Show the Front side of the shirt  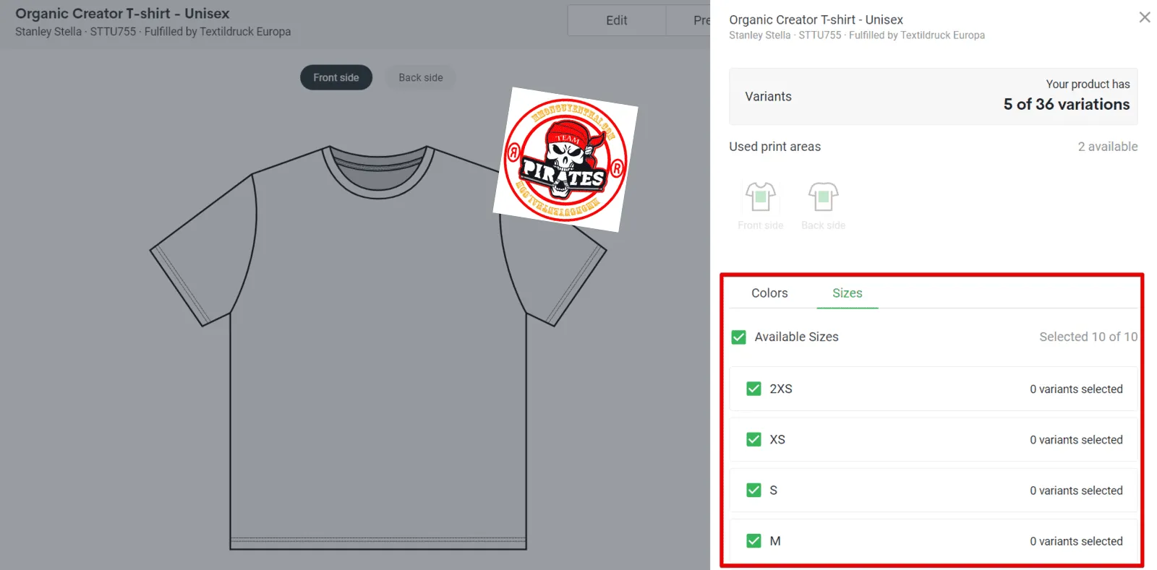336,77
